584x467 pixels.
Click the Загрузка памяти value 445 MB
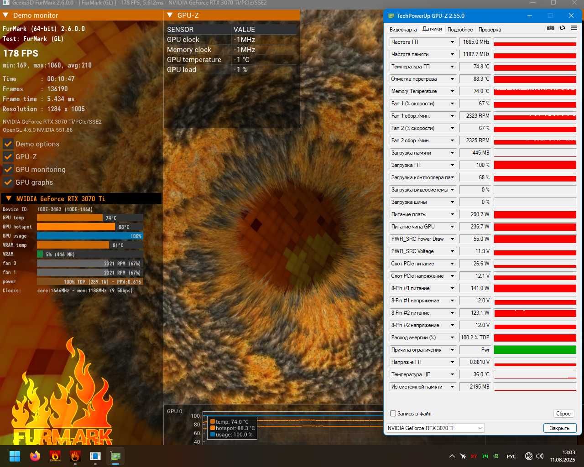coord(475,153)
